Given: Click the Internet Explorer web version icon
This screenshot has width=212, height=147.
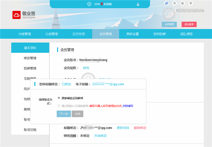Looking at the screenshot, I should point(166,3).
